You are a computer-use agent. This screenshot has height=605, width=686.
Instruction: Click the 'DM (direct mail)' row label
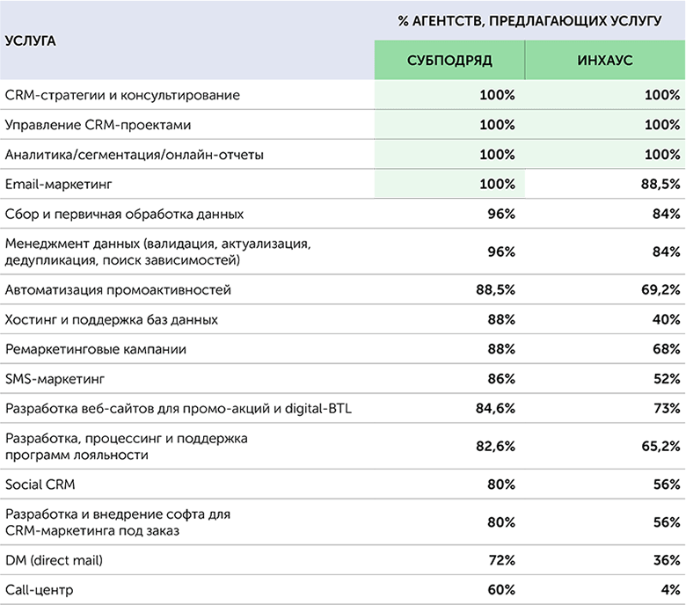[x=60, y=559]
